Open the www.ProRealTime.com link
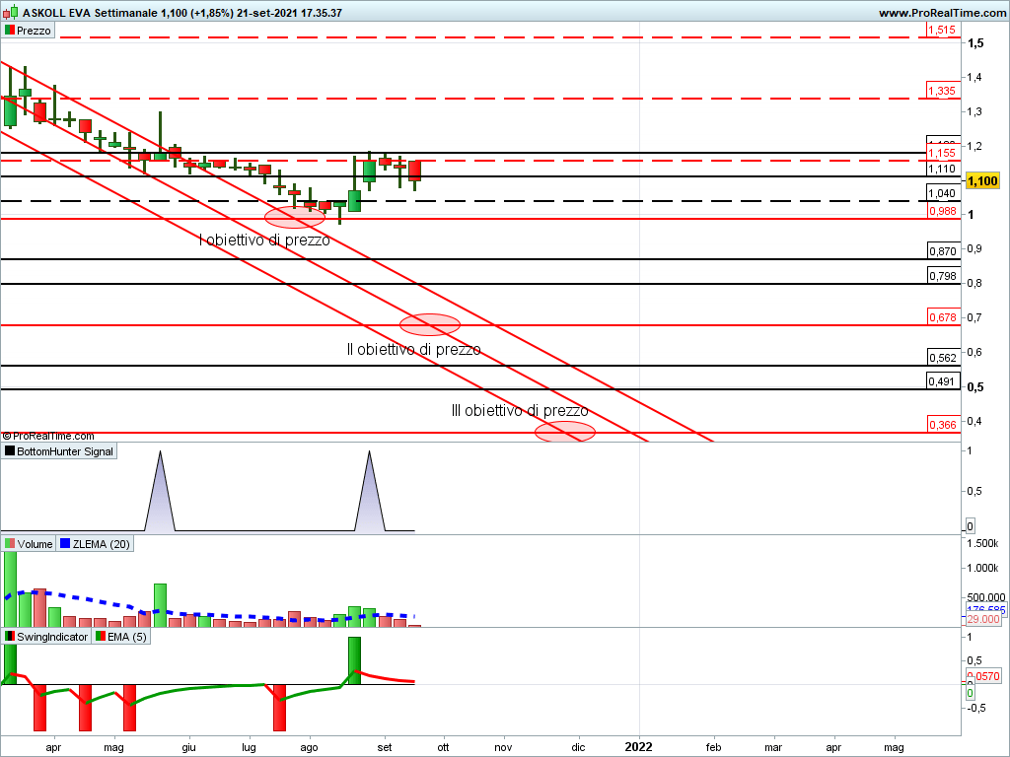 coord(941,13)
